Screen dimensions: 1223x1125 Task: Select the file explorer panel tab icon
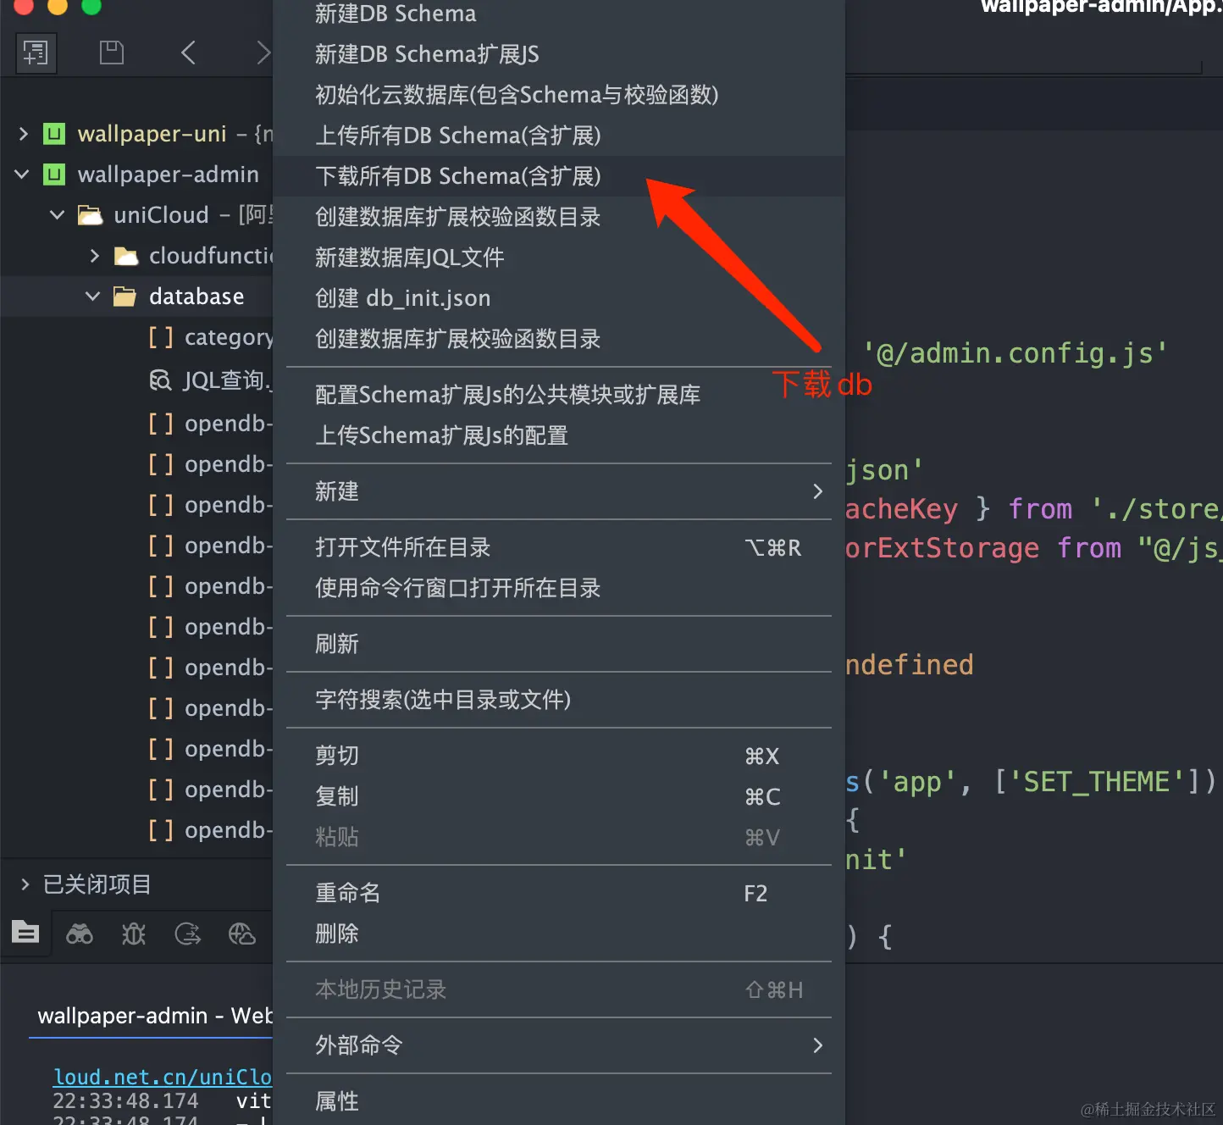click(x=25, y=933)
